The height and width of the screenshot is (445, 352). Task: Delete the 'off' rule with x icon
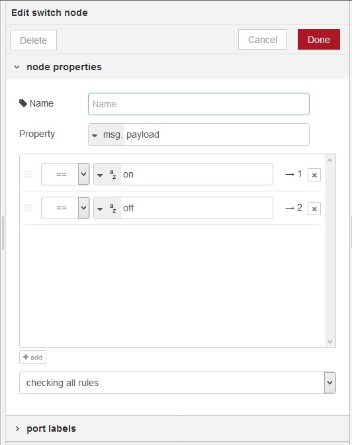tap(314, 209)
